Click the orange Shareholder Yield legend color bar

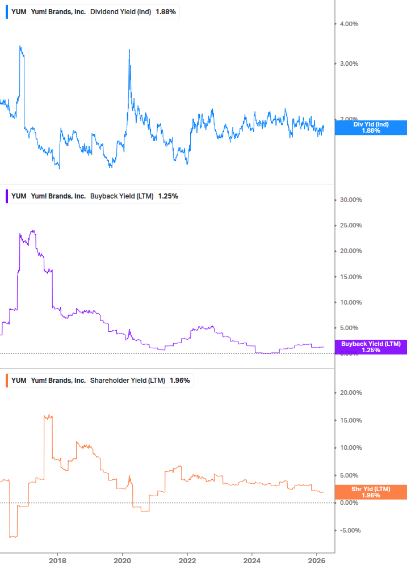pos(7,381)
